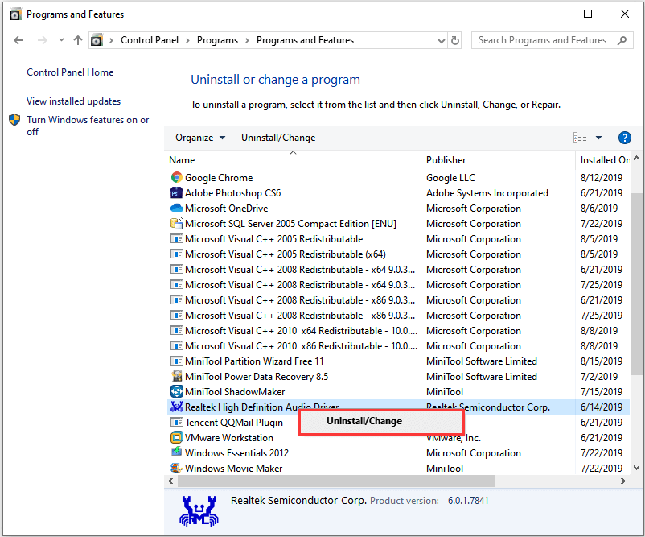Click the Control Panel breadcrumb
Viewport: 645px width, 537px height.
click(x=150, y=40)
